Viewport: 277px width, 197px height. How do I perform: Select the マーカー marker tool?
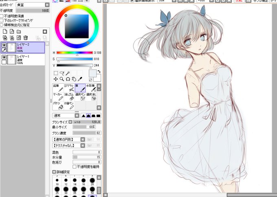tap(58, 97)
